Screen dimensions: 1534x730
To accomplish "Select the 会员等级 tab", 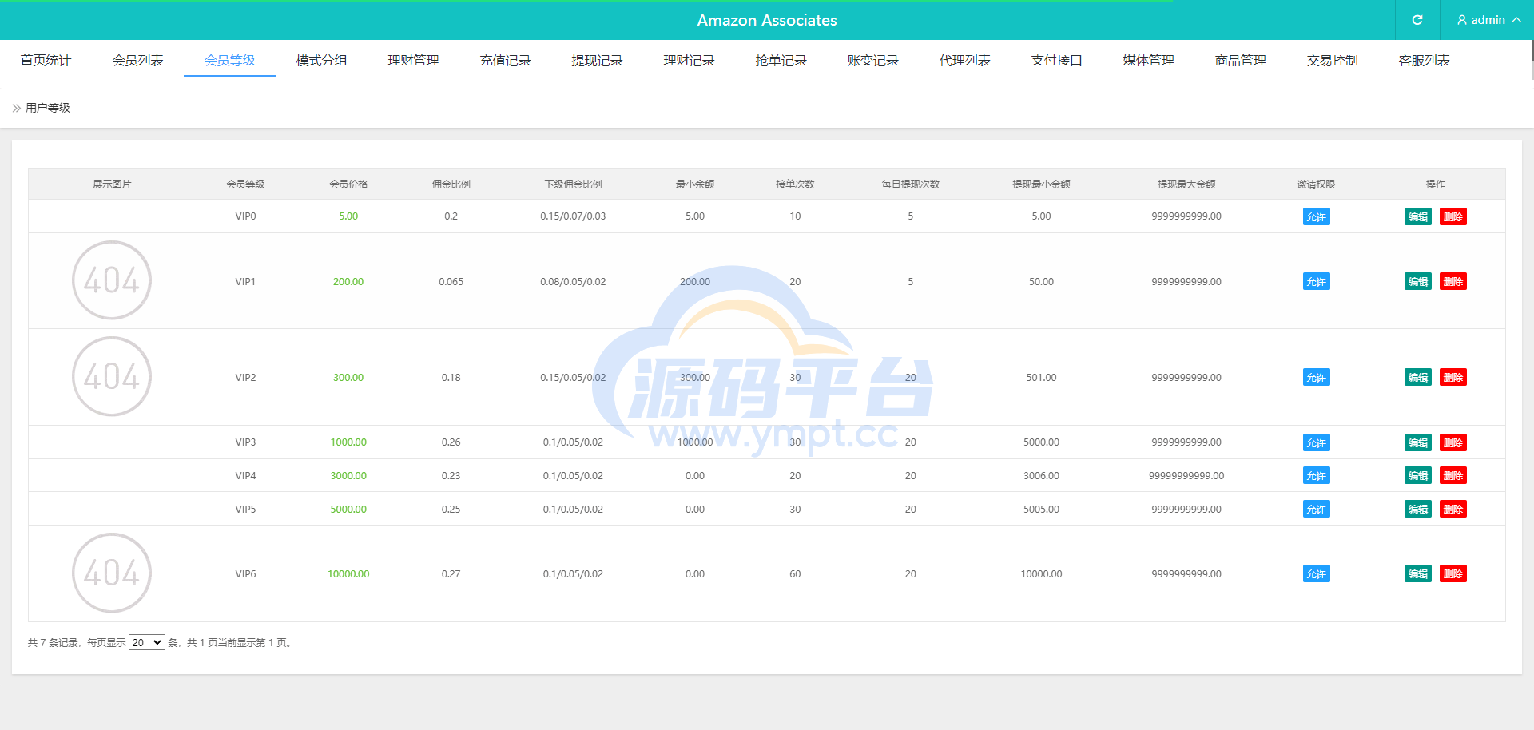I will point(229,61).
